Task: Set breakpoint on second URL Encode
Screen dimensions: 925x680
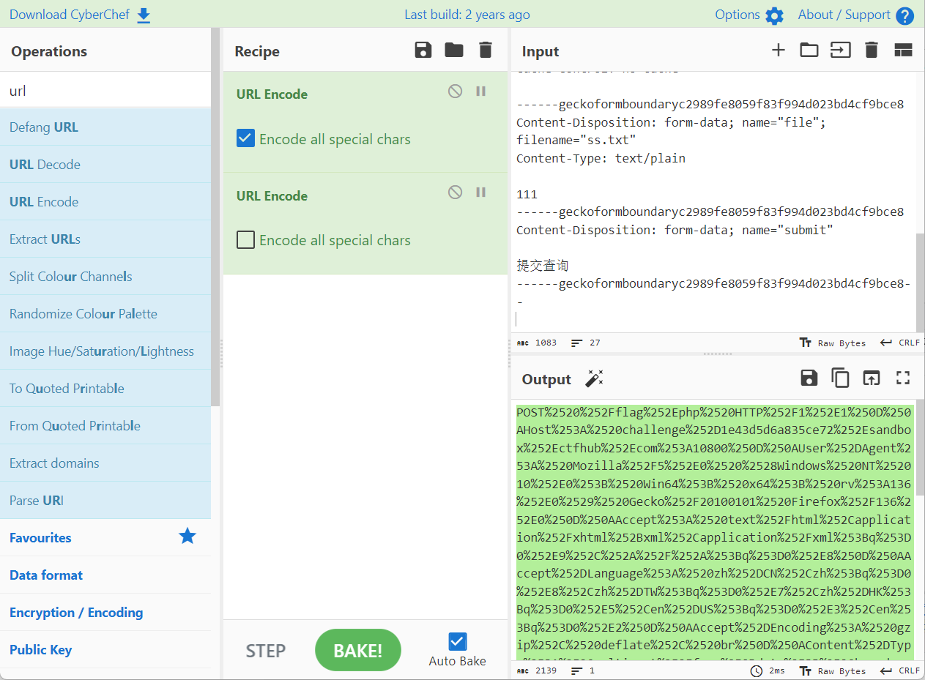Action: (481, 193)
